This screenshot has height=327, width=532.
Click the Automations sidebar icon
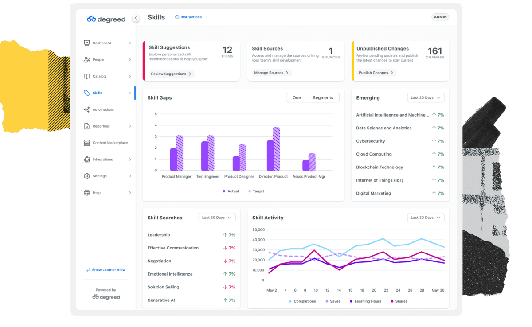pos(86,109)
